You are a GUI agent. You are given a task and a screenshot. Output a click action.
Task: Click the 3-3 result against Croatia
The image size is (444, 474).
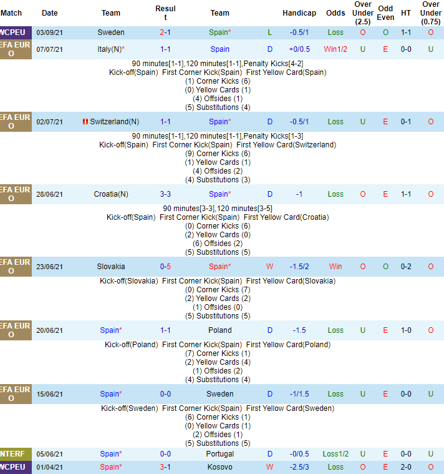pos(165,194)
